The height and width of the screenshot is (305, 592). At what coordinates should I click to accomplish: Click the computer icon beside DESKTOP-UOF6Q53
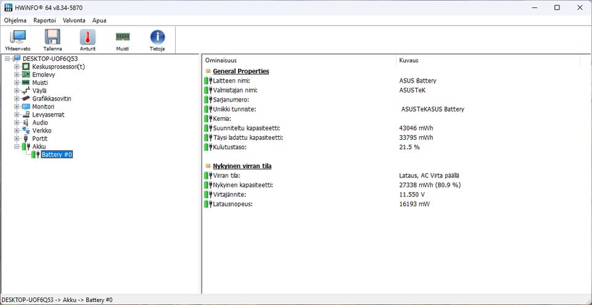tap(17, 59)
